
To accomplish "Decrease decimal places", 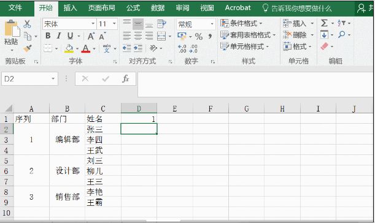I will [x=193, y=48].
